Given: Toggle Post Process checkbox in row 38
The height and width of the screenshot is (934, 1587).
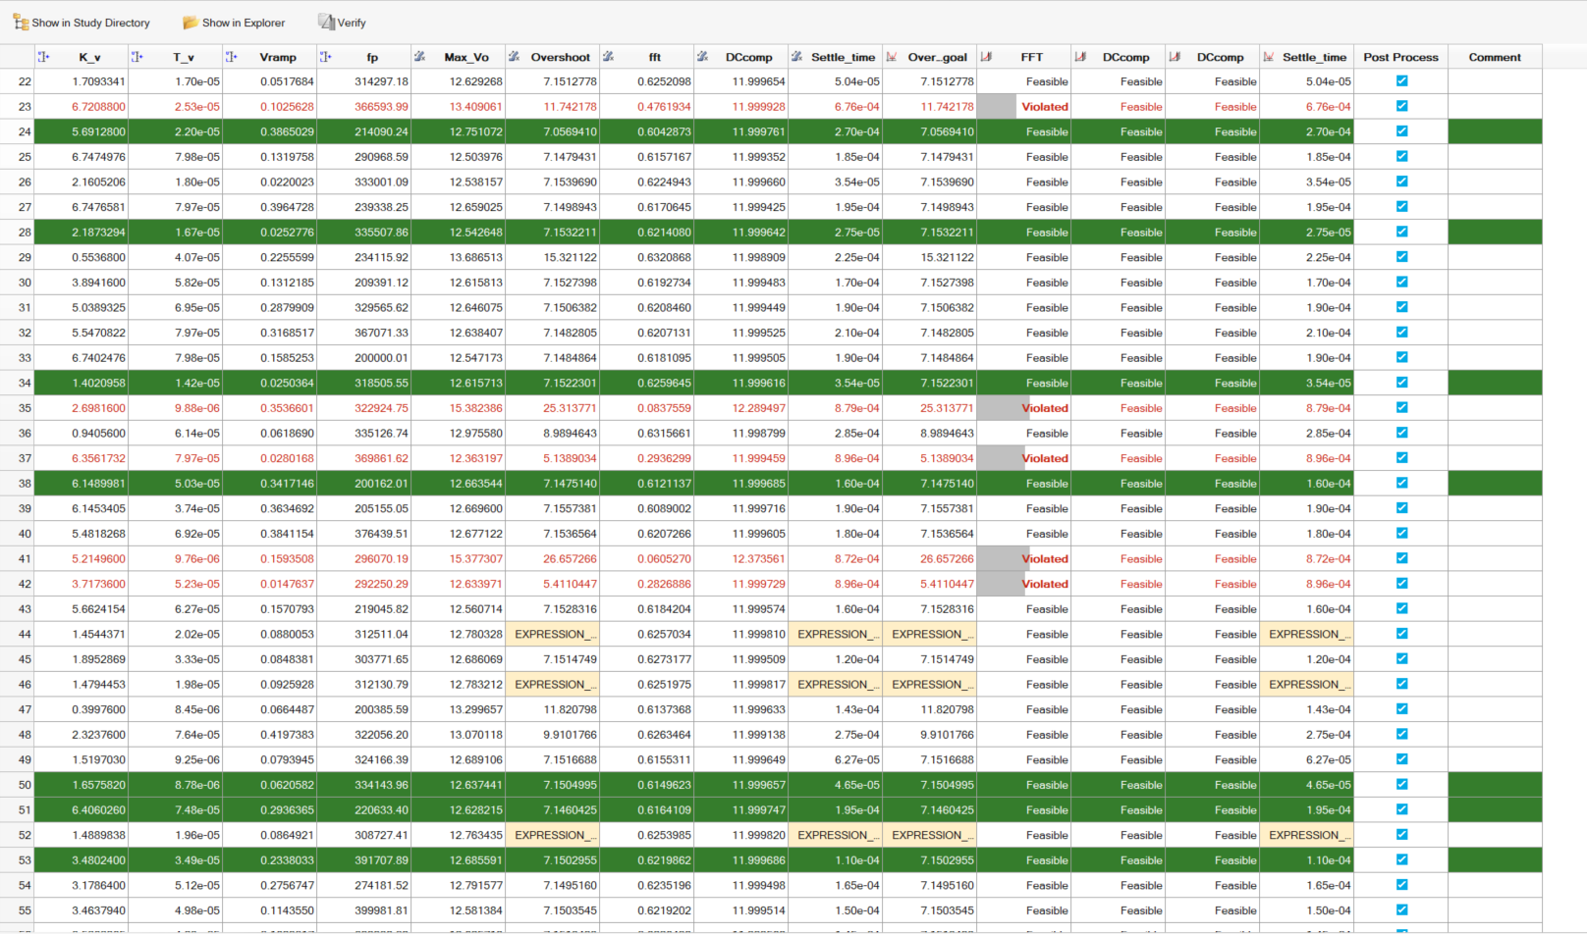Looking at the screenshot, I should [1401, 484].
